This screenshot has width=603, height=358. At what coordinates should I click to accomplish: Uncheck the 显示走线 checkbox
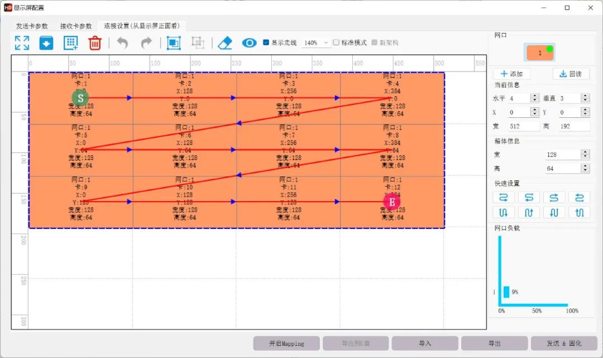266,42
